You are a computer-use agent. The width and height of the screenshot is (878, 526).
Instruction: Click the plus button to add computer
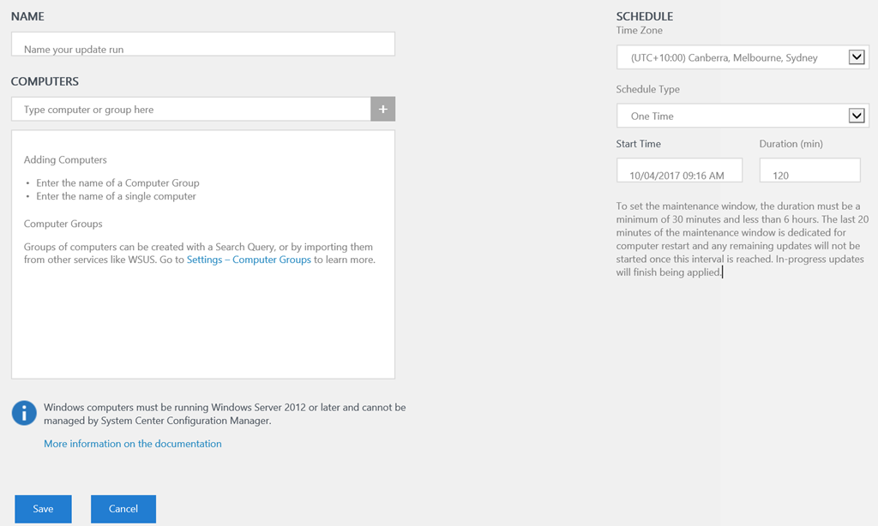382,109
